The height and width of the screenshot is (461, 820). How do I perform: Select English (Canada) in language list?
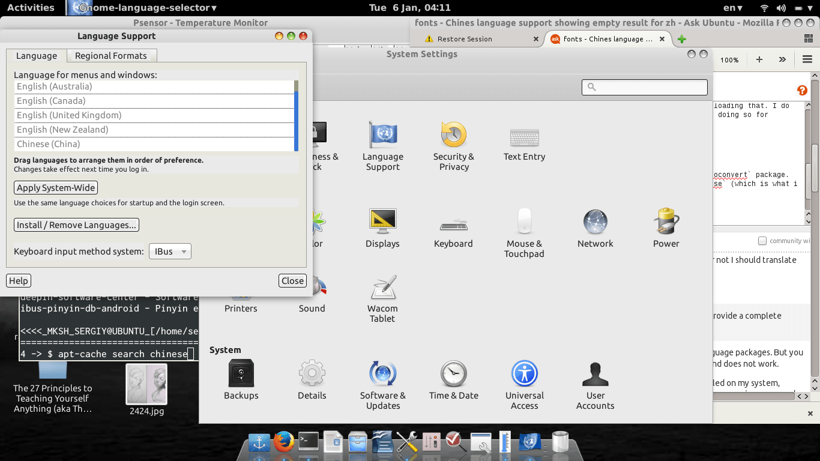pos(154,101)
